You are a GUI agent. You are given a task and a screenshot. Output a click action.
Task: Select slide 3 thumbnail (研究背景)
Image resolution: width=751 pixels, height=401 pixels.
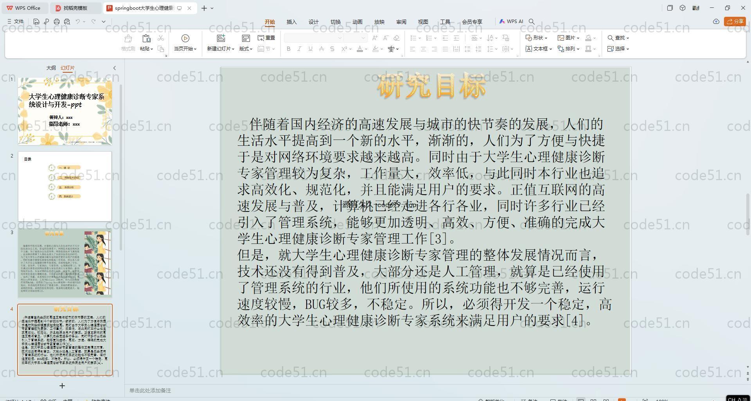point(65,264)
